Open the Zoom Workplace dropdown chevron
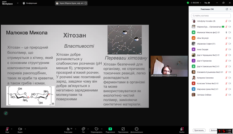Viewport: 233px width, 134px height. tap(18, 3)
